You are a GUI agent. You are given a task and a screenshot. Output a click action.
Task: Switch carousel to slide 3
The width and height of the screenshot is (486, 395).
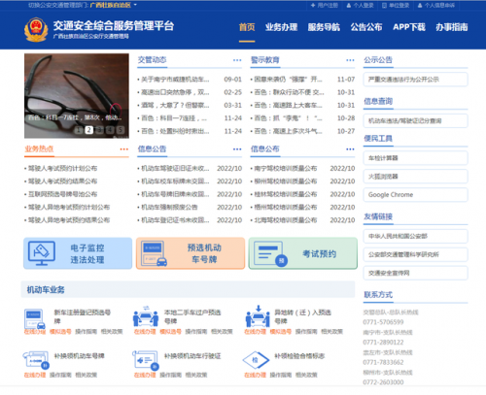pos(99,130)
